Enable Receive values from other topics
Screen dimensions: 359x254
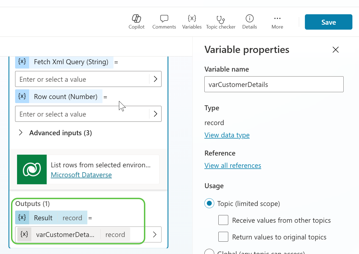pyautogui.click(x=223, y=220)
